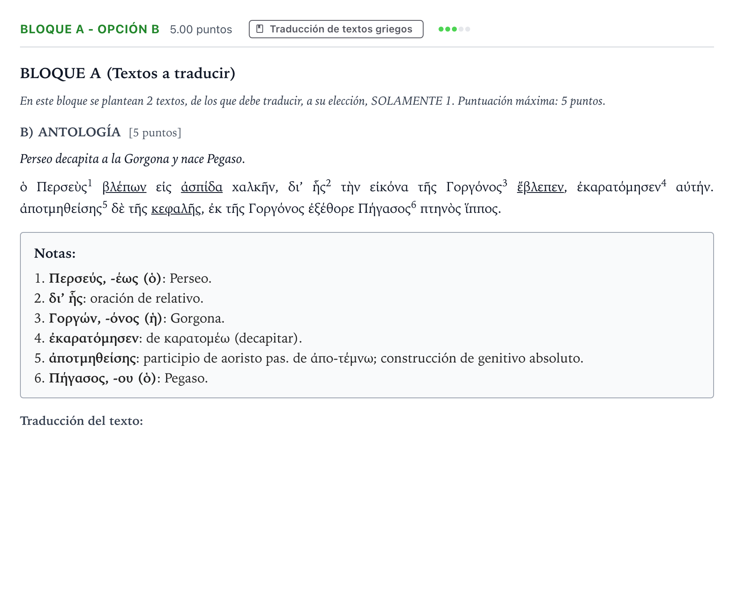Open the Traducción de textos griegos tag
Image resolution: width=734 pixels, height=612 pixels.
point(336,29)
